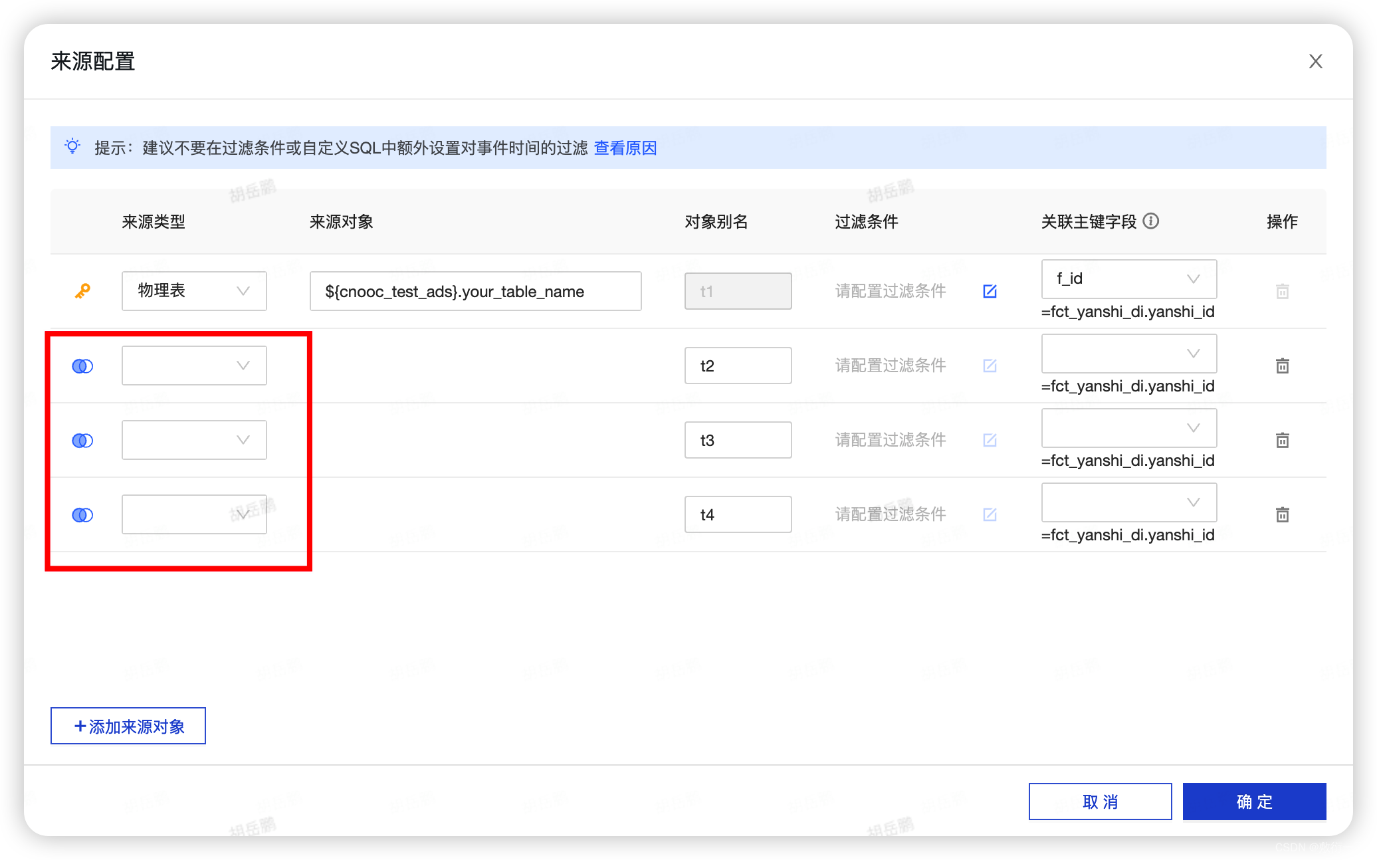Delete the t3 source row
Image resolution: width=1377 pixels, height=860 pixels.
click(x=1282, y=441)
